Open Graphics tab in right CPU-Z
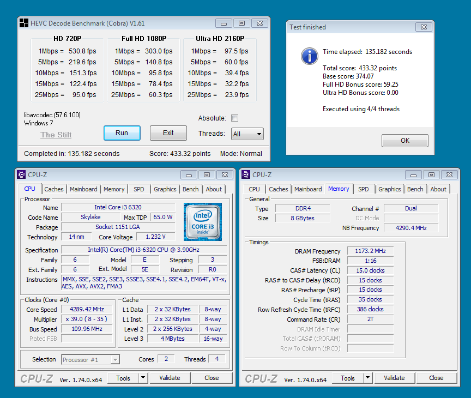The height and width of the screenshot is (398, 471). pyautogui.click(x=390, y=189)
